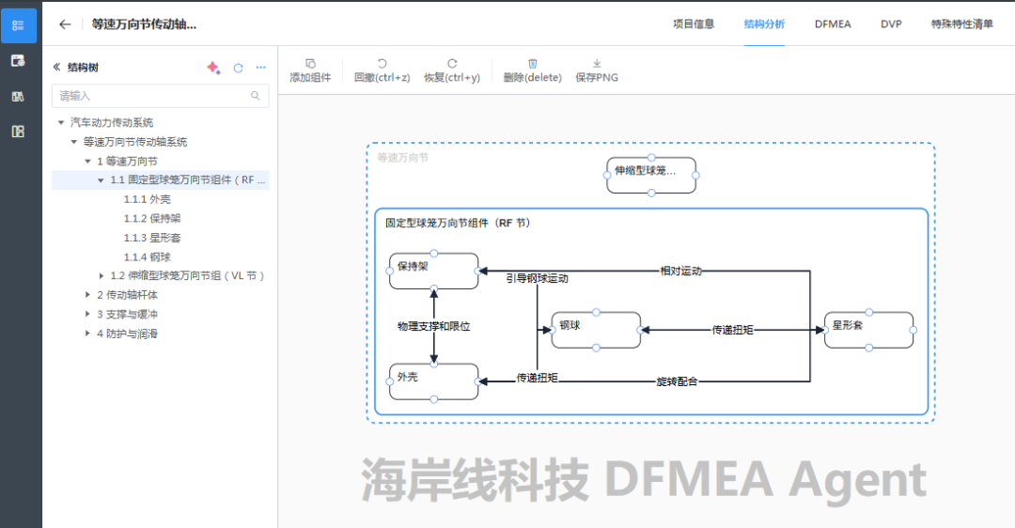Open the three-dots more menu in 结构树
This screenshot has width=1015, height=528.
tap(261, 68)
